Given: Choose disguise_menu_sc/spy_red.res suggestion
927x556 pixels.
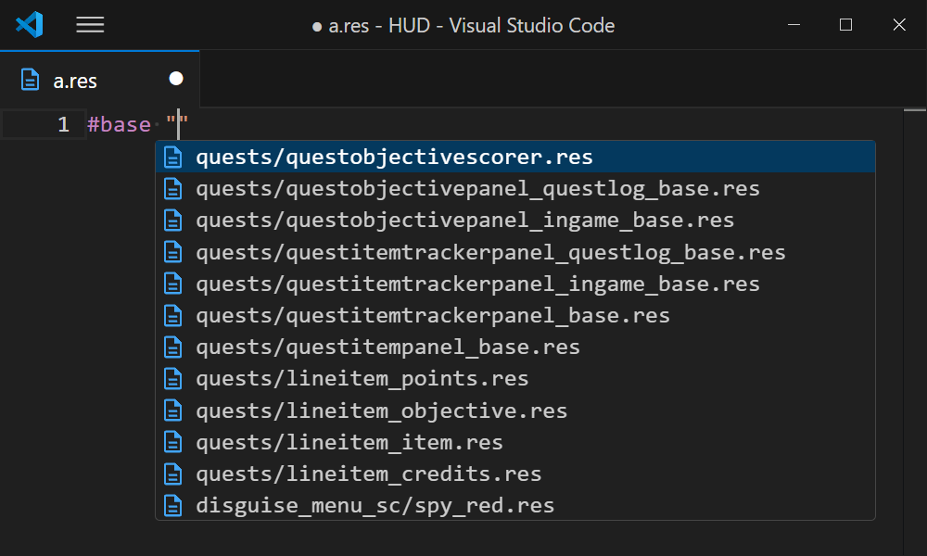Looking at the screenshot, I should [x=514, y=505].
